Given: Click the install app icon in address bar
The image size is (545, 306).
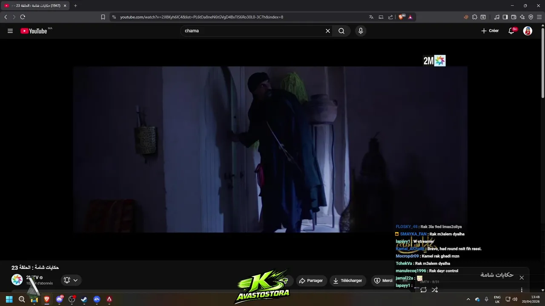Looking at the screenshot, I should [x=381, y=17].
